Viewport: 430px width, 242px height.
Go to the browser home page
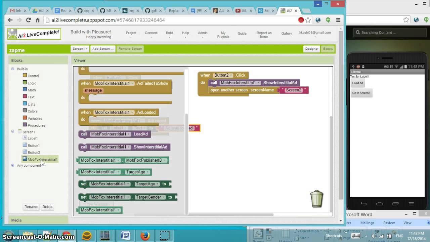point(38,20)
